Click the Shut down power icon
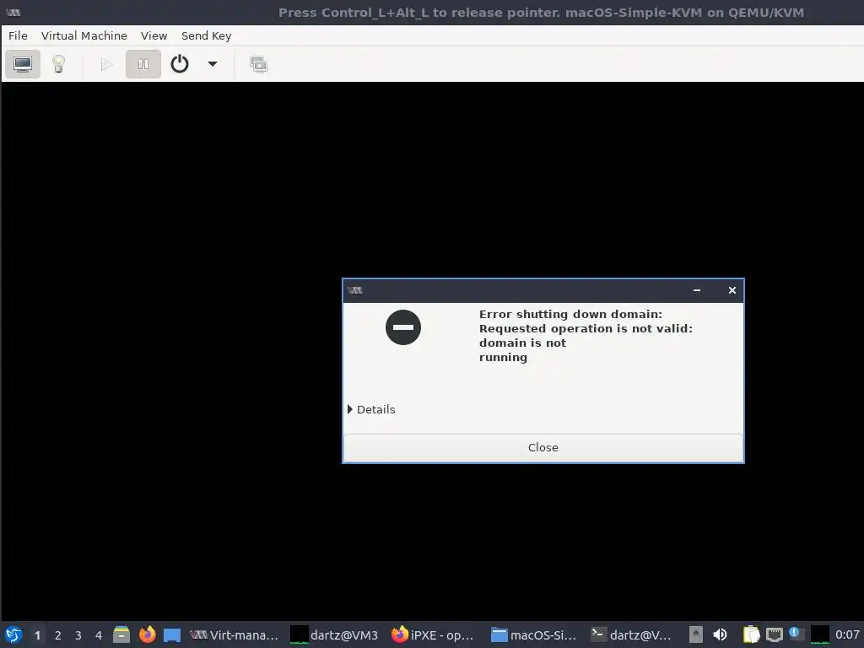The height and width of the screenshot is (648, 864). (x=180, y=64)
